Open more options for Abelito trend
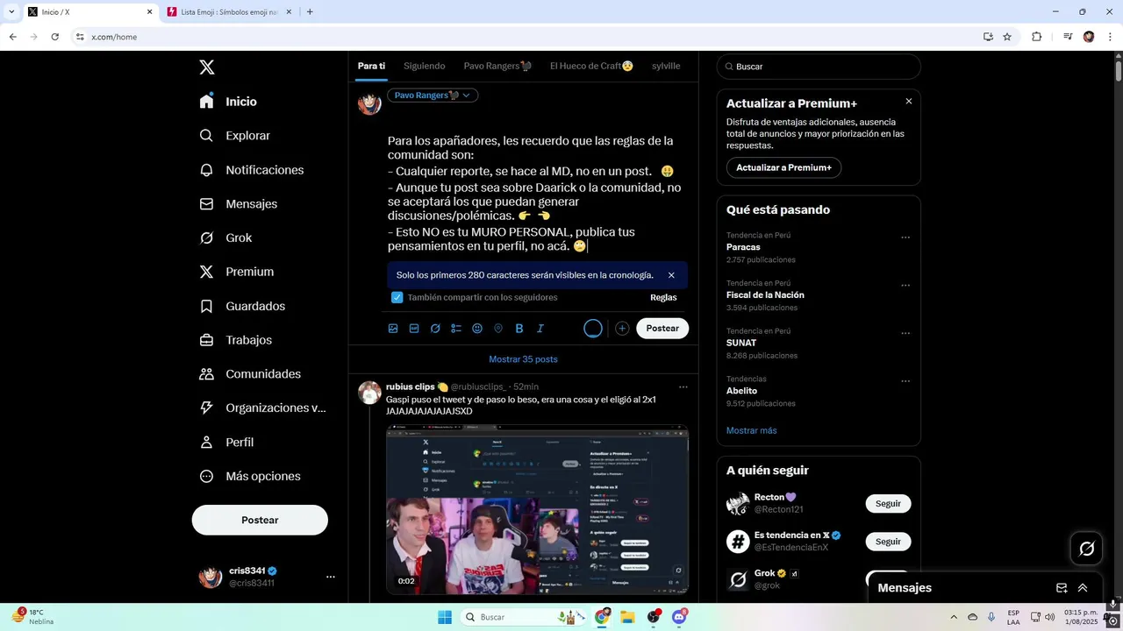This screenshot has width=1123, height=631. (x=905, y=381)
